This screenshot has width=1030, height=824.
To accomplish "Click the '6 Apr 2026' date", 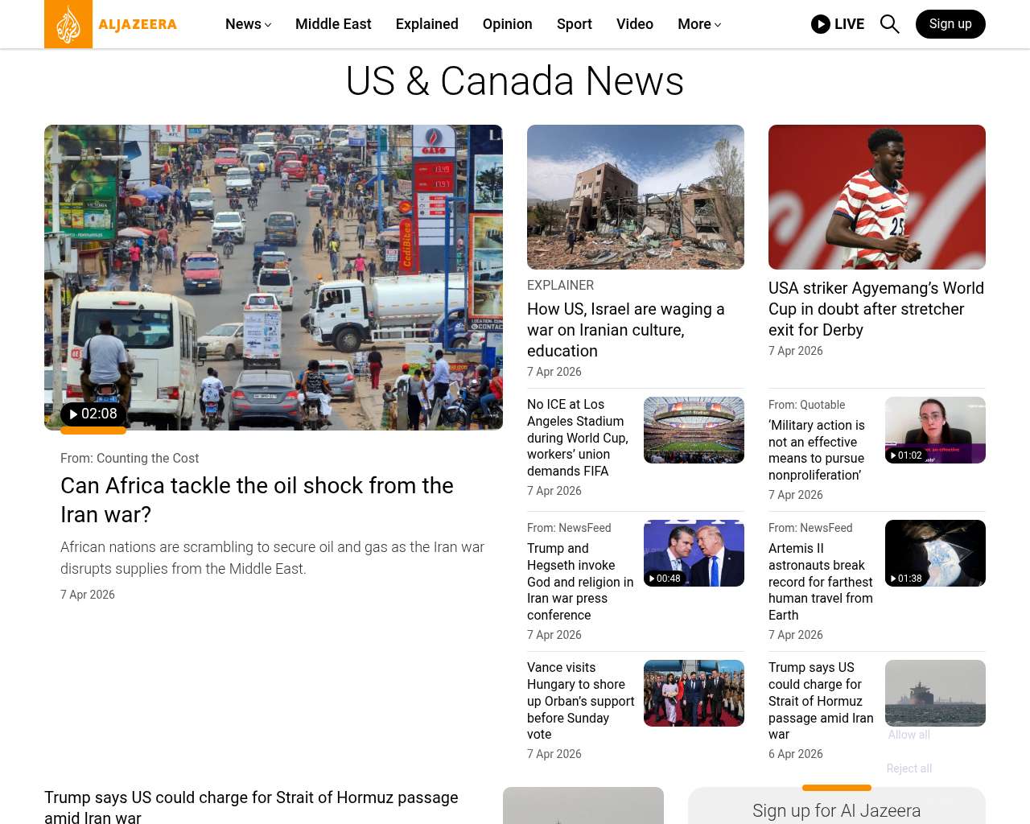I will [796, 754].
